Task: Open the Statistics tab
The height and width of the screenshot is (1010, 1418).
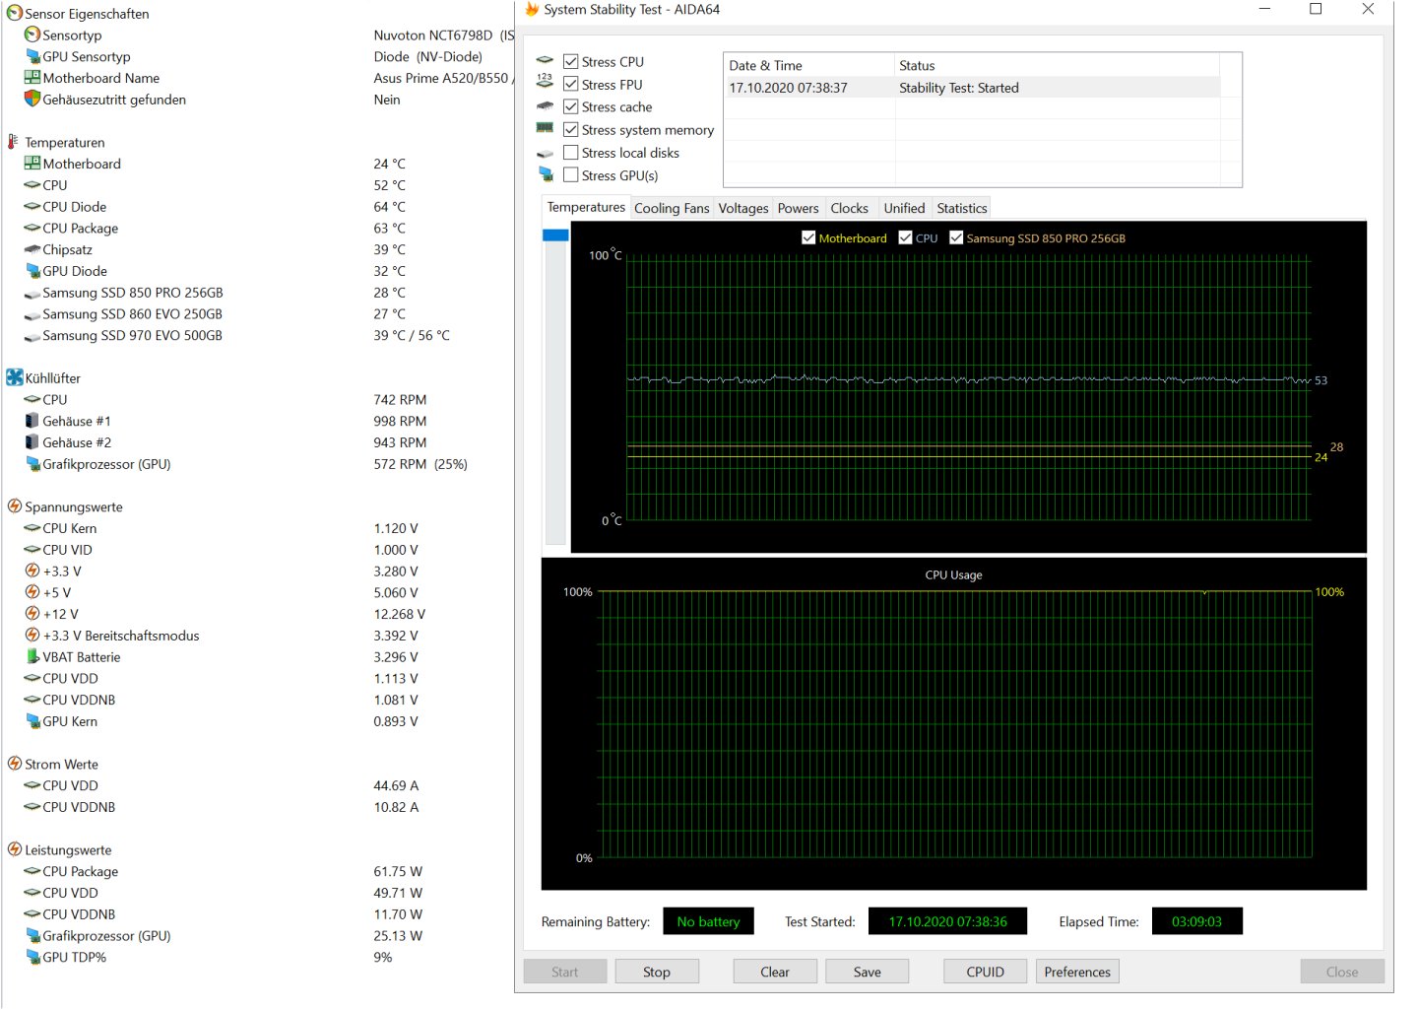Action: pyautogui.click(x=961, y=208)
